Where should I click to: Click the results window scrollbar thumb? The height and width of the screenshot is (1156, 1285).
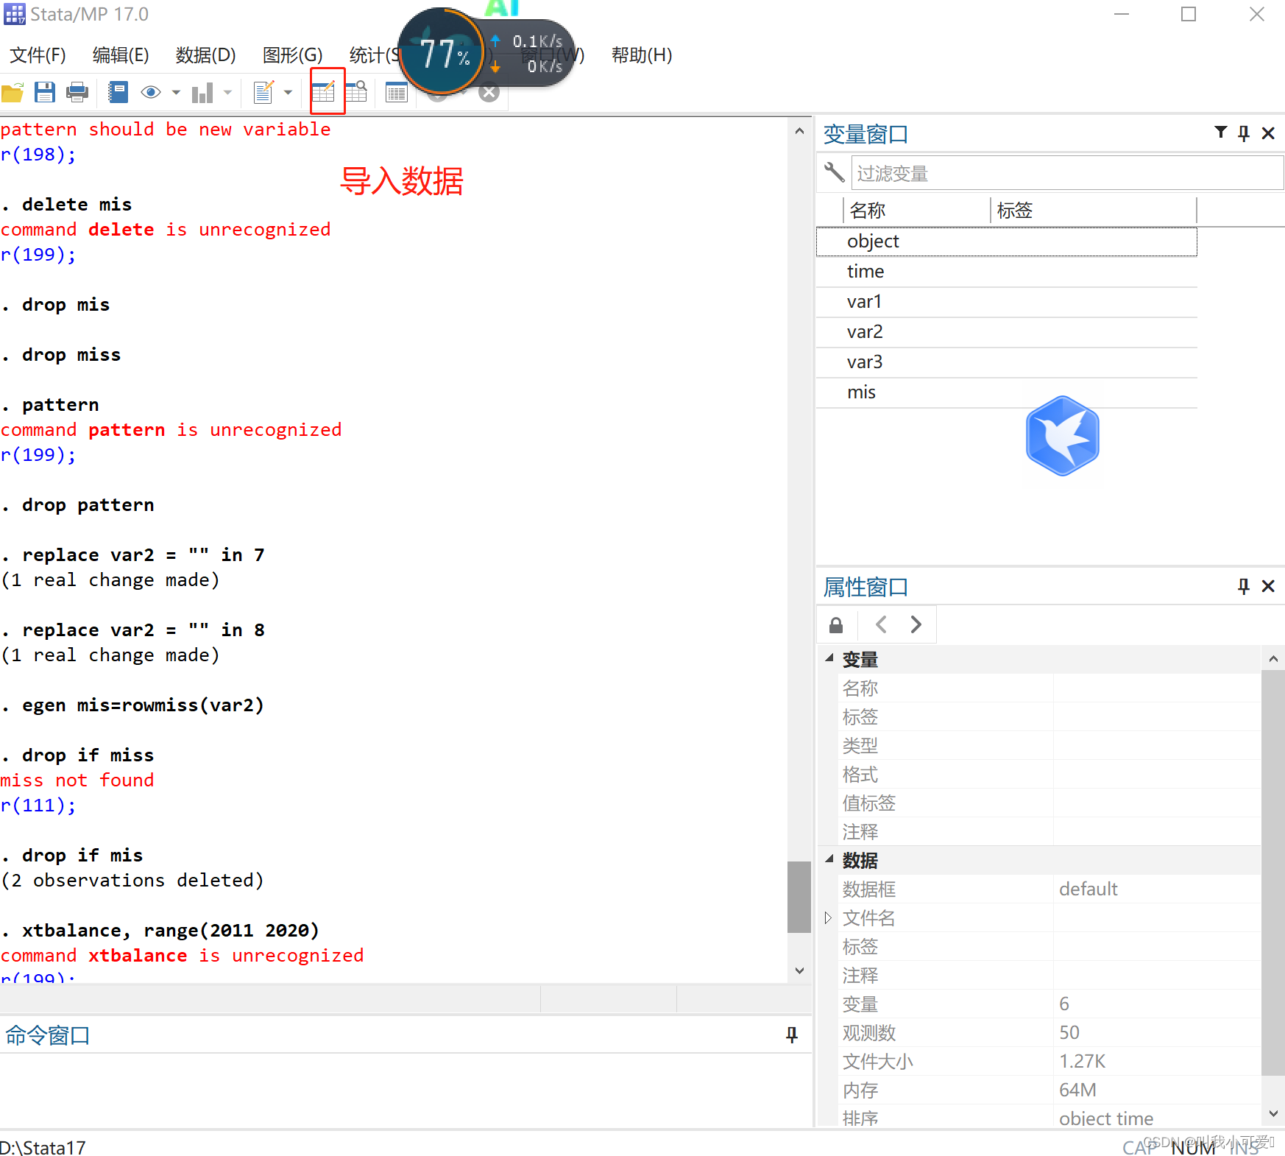799,897
